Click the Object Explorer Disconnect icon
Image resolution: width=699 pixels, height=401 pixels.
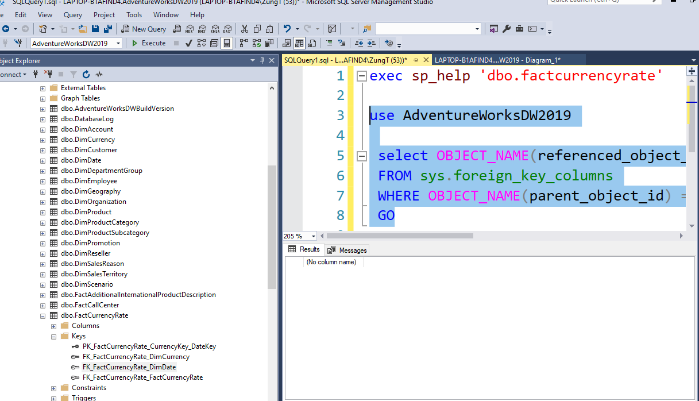click(x=48, y=74)
